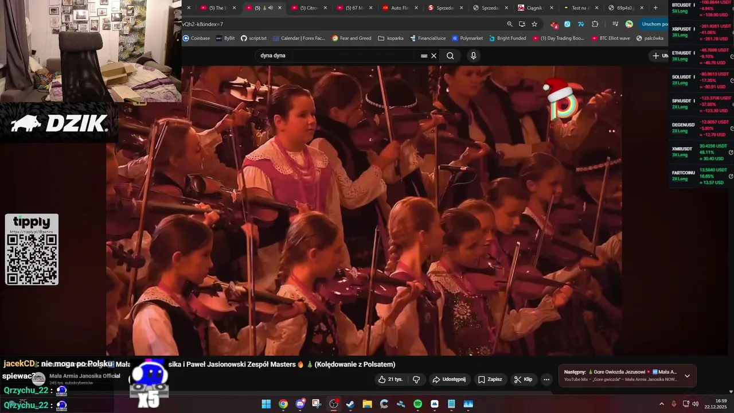Select the XMRUSDT position row

[x=700, y=151]
